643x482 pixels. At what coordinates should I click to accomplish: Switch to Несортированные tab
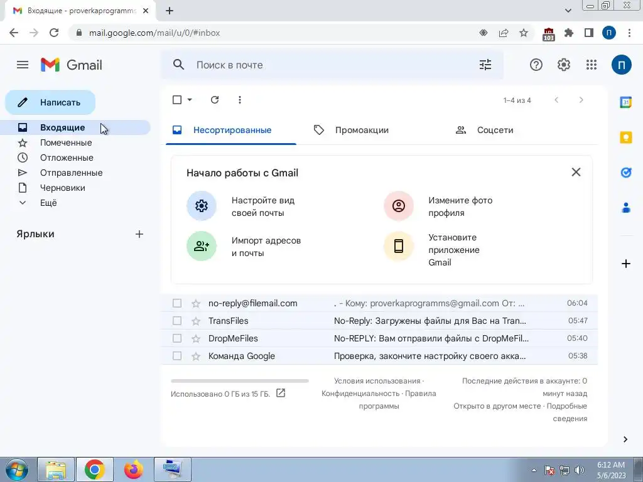click(x=231, y=131)
